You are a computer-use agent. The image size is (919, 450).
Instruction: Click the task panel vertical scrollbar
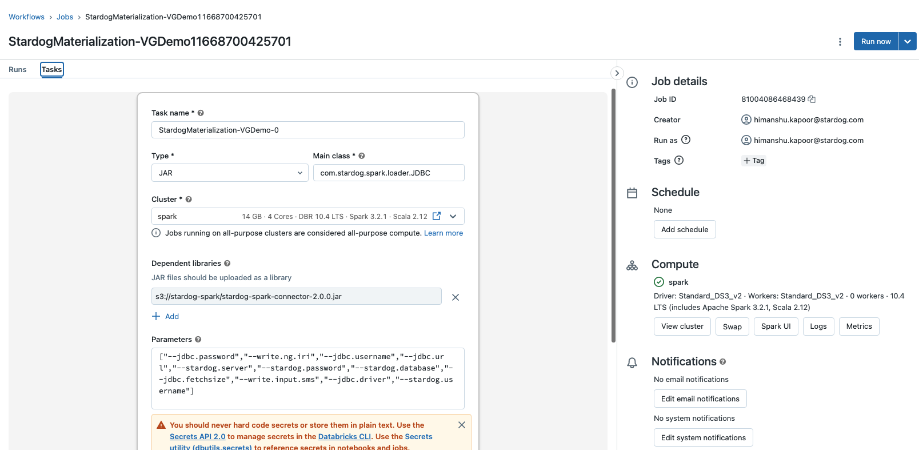click(613, 215)
